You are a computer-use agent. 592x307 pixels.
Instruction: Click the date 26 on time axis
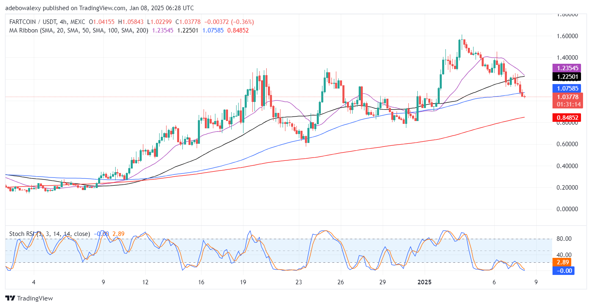coord(340,282)
